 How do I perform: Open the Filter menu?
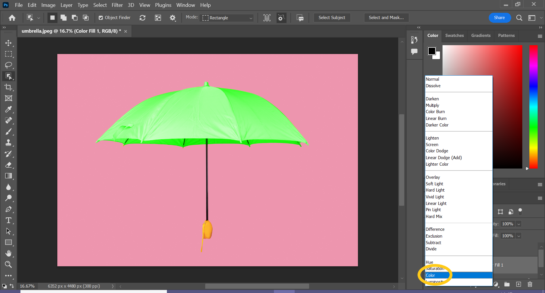tap(117, 5)
